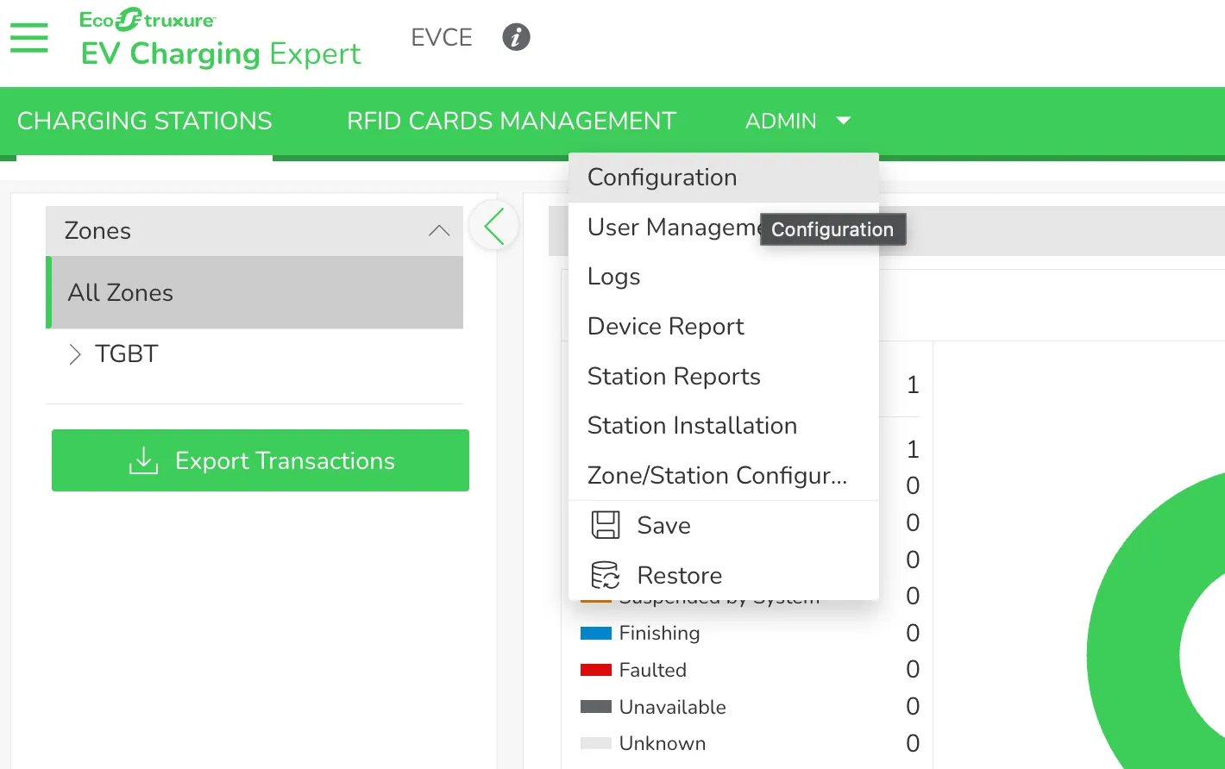Open the information icon next to EVCE

(516, 37)
